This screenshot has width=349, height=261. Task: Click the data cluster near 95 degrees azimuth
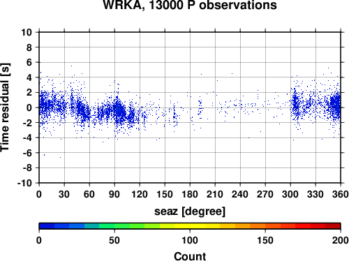(119, 110)
